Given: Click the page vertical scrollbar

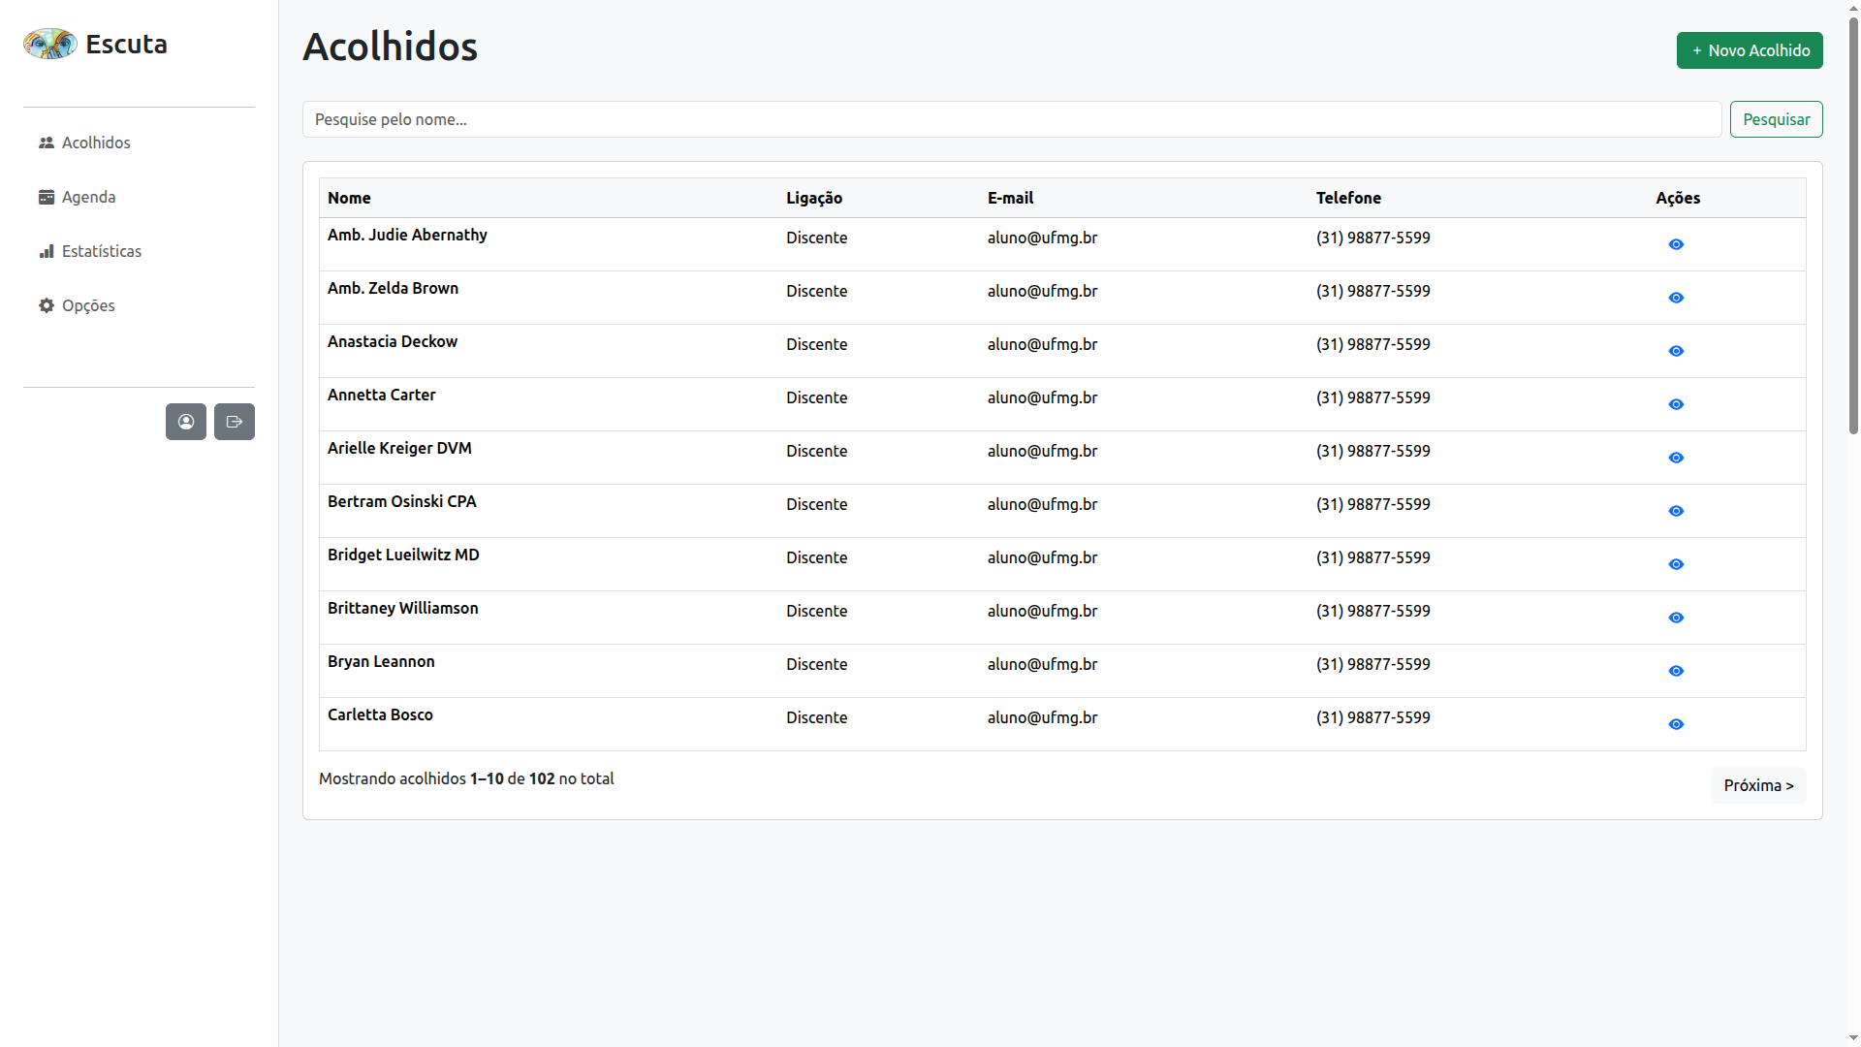Looking at the screenshot, I should click(1853, 223).
